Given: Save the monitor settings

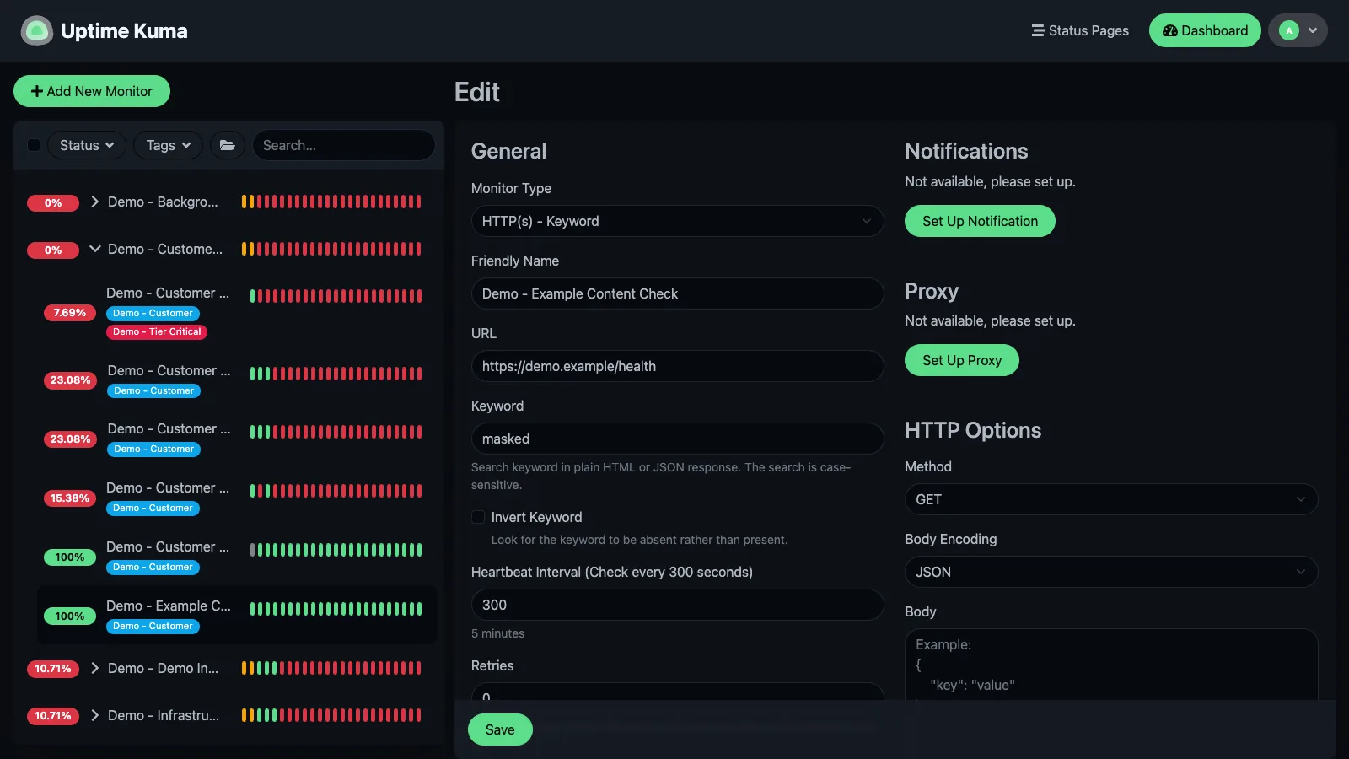Looking at the screenshot, I should coord(500,729).
